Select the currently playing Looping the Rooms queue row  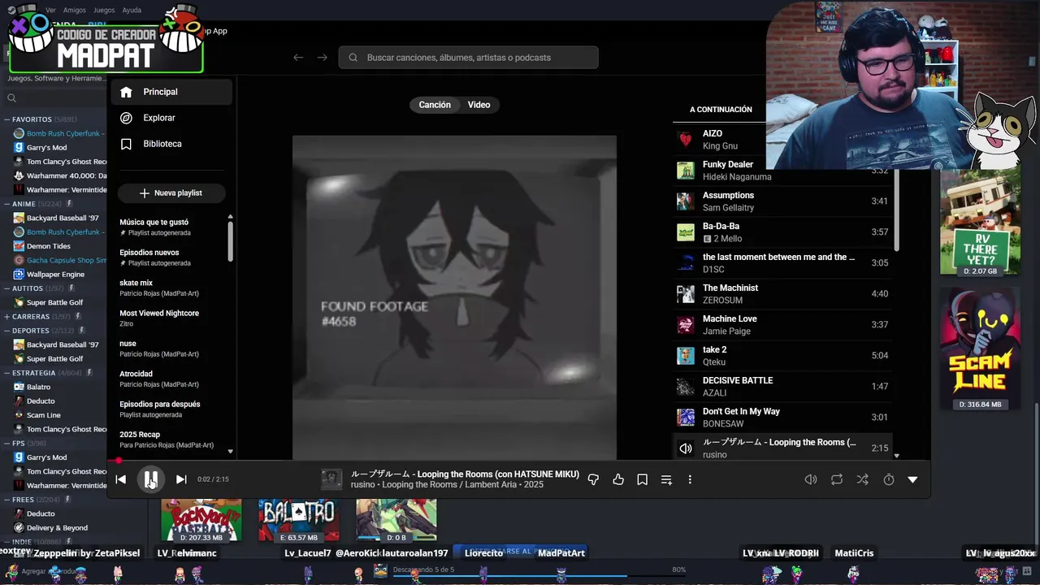(782, 448)
